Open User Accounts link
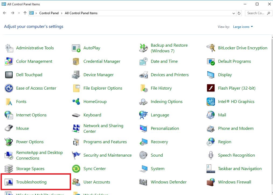Screen dimensions: 273x195 (x=97, y=182)
